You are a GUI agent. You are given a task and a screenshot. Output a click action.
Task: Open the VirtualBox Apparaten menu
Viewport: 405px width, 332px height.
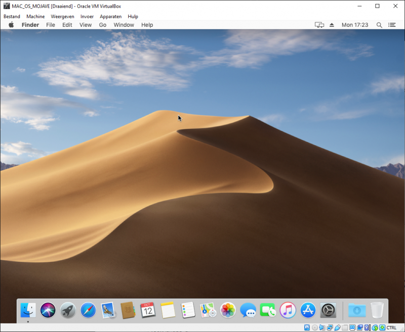point(111,16)
